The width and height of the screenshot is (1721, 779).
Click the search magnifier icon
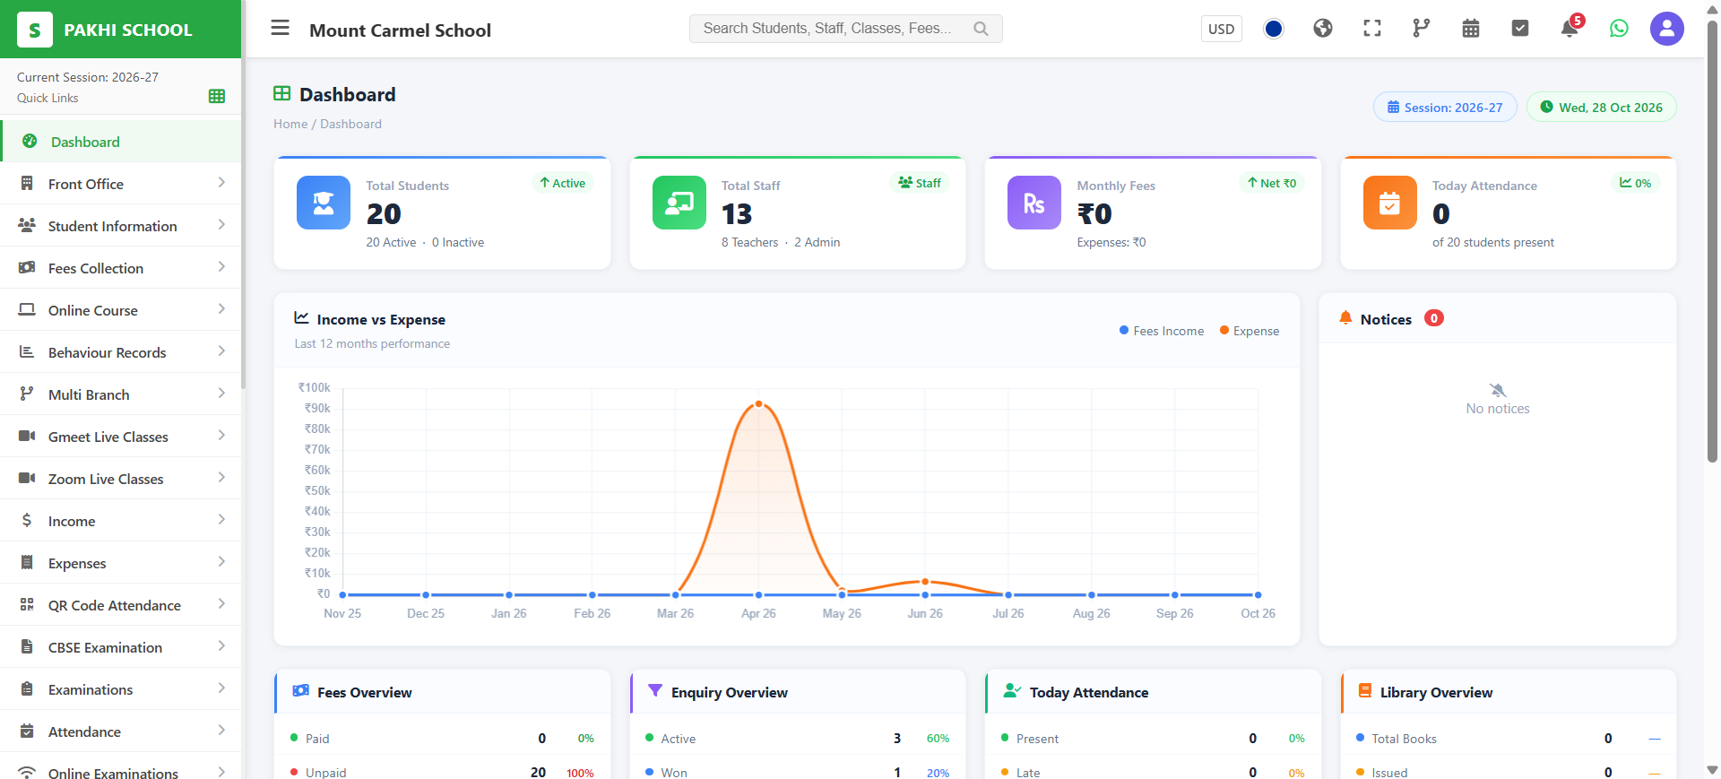click(x=982, y=29)
